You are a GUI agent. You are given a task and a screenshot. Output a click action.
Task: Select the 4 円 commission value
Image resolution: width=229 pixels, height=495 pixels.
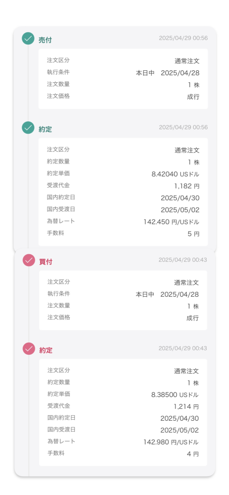pos(193,454)
